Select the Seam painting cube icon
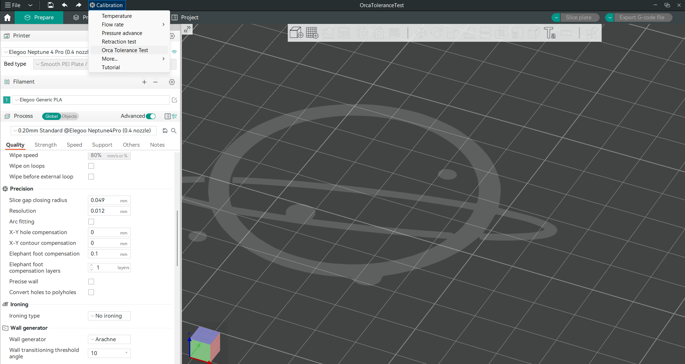This screenshot has height=364, width=685. 533,33
